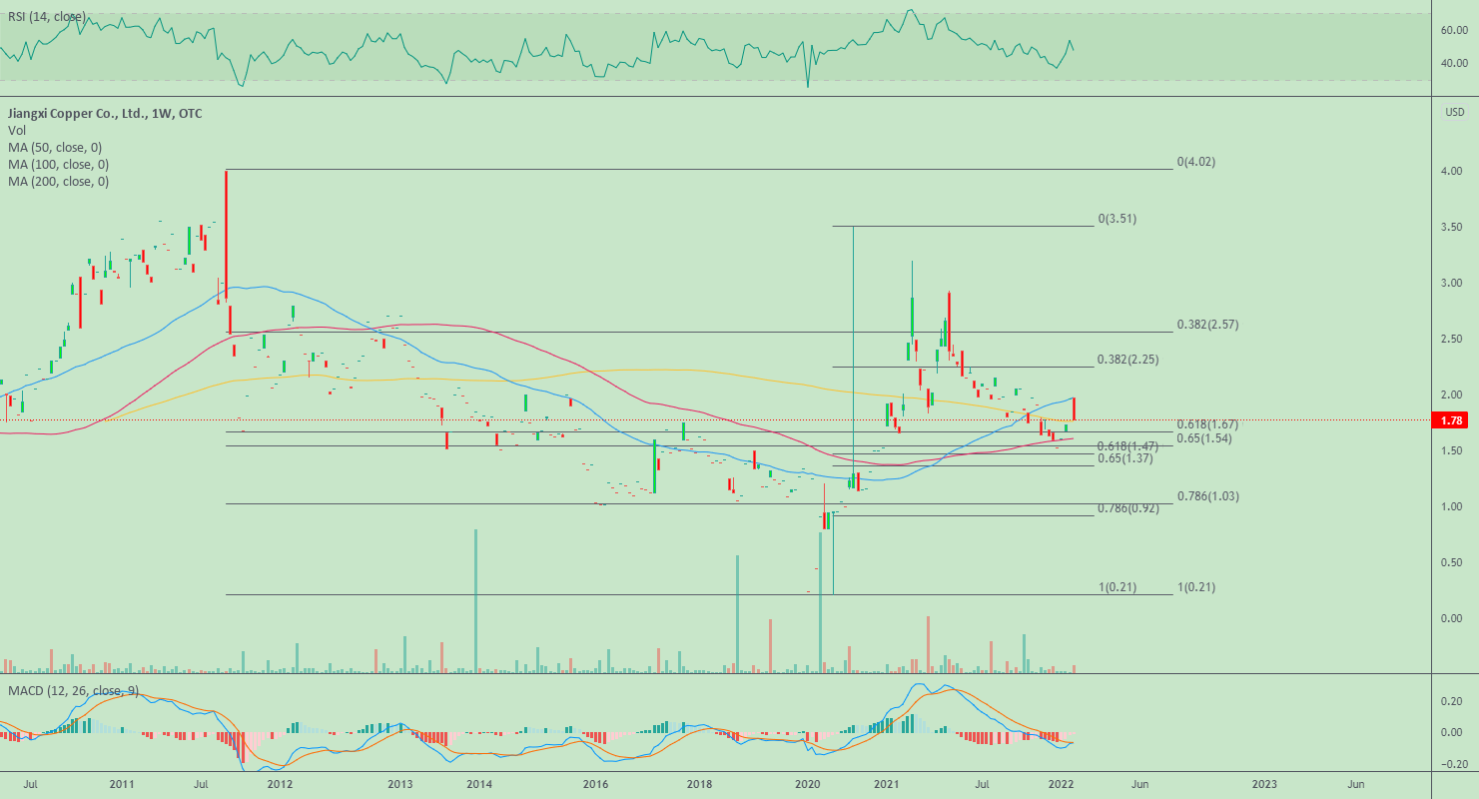The width and height of the screenshot is (1479, 799).
Task: Select the MA (50, close, 0) legend
Action: point(56,148)
